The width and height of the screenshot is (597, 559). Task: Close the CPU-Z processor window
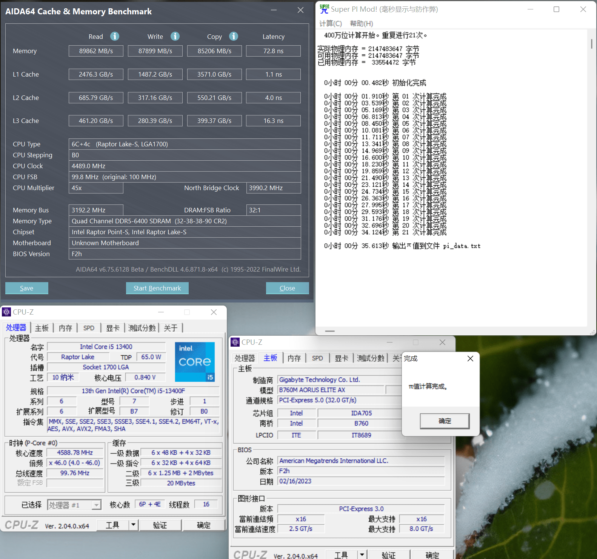click(214, 312)
